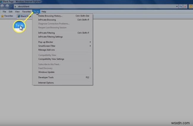
Task: Expand the Feed Discovery submenu
Action: [x=63, y=68]
